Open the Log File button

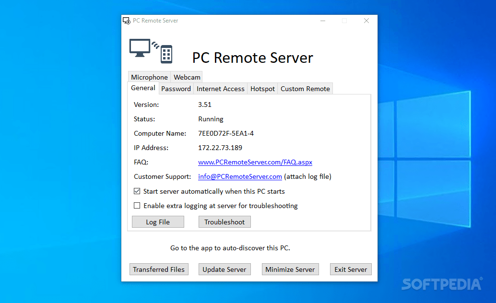158,222
